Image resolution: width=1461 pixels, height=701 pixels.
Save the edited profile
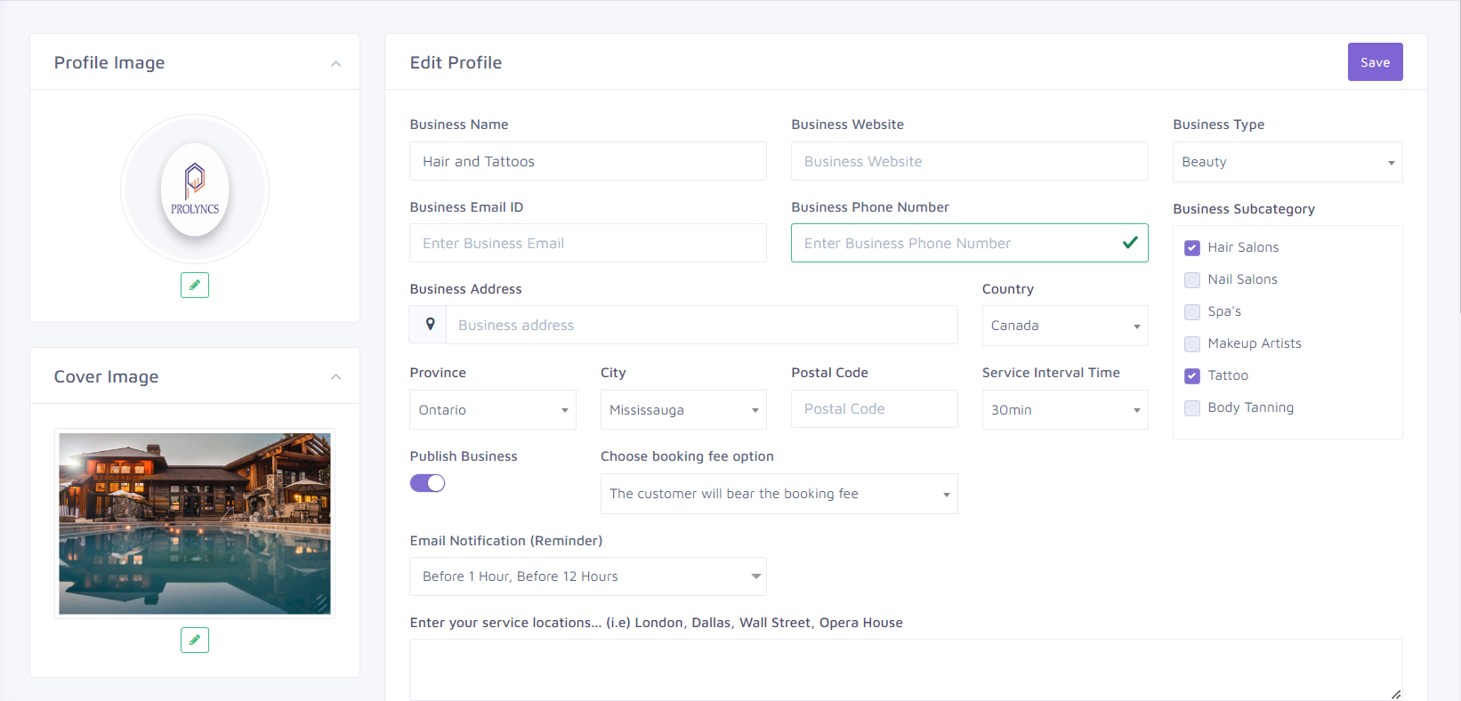click(1375, 62)
